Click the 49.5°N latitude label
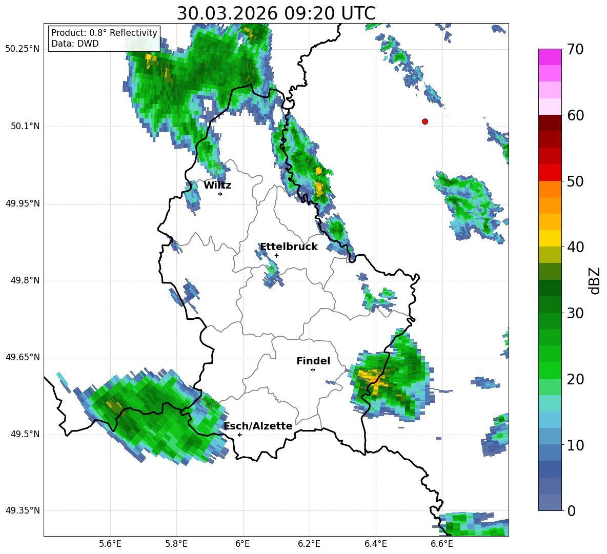Screen dimensions: 607x554 (x=25, y=434)
